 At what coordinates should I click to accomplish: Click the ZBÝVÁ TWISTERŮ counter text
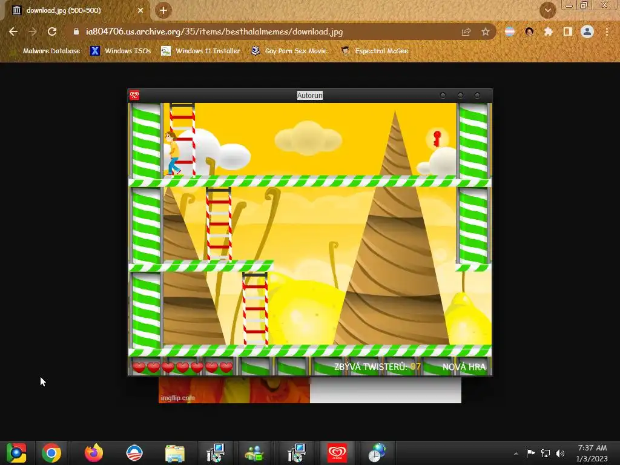(377, 367)
